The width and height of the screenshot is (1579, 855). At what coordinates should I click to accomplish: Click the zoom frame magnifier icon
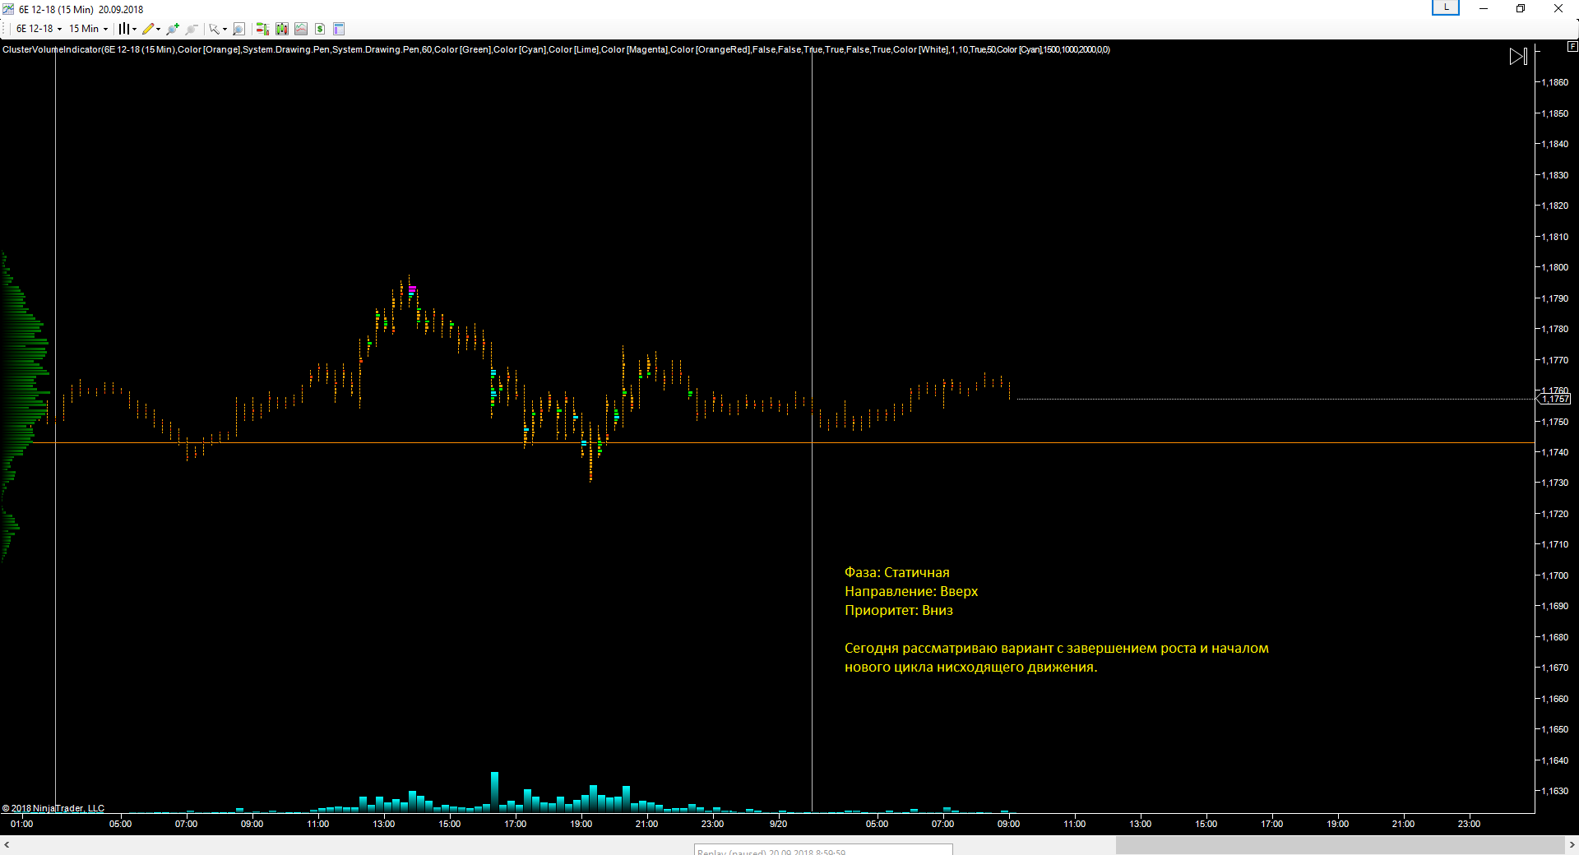tap(238, 29)
